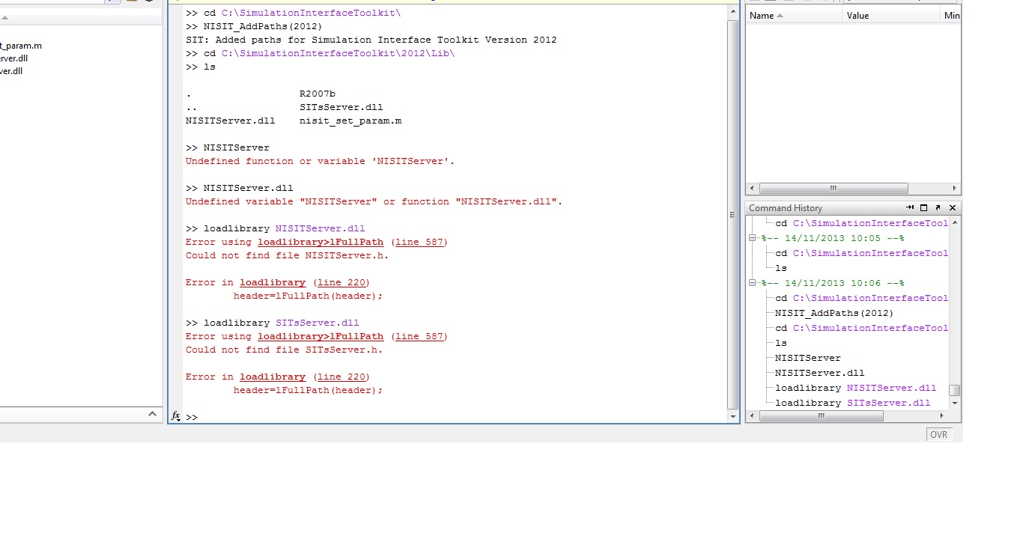Open line 220 link in the NISITServer.dll error

pos(341,283)
